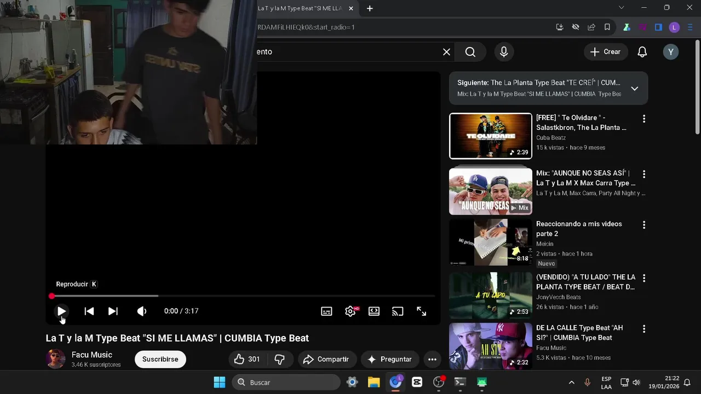Screen dimensions: 701x394
Task: Mute the video with the volume icon
Action: (x=142, y=311)
